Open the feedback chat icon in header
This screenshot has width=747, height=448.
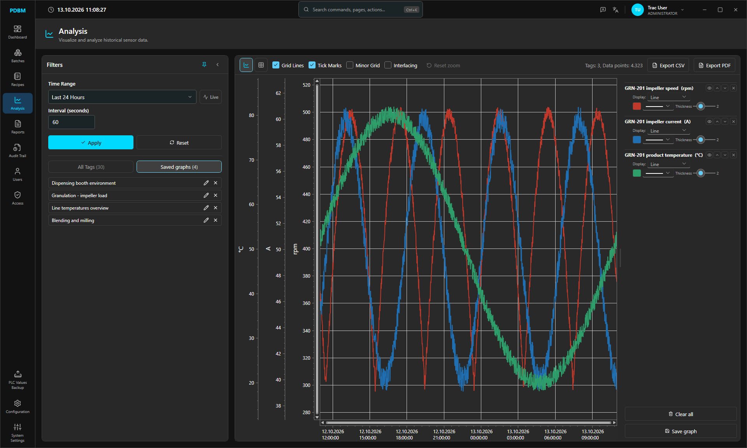(x=603, y=10)
